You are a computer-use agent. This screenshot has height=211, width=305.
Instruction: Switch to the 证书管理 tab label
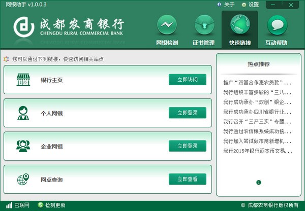tap(203, 43)
